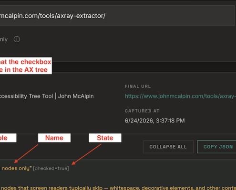Image resolution: width=236 pixels, height=190 pixels.
Task: Toggle the option labeled "nly" near the info icon
Action: pos(4,39)
